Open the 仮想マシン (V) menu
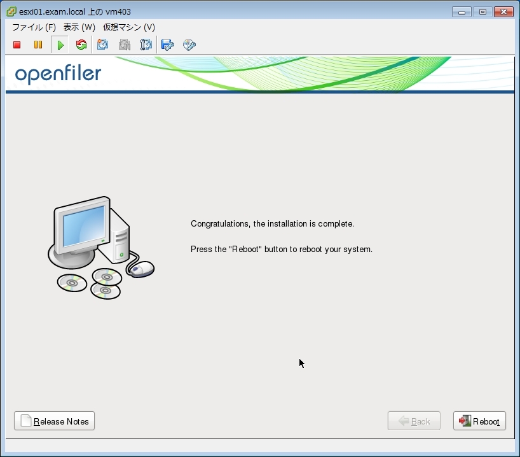 pos(129,27)
